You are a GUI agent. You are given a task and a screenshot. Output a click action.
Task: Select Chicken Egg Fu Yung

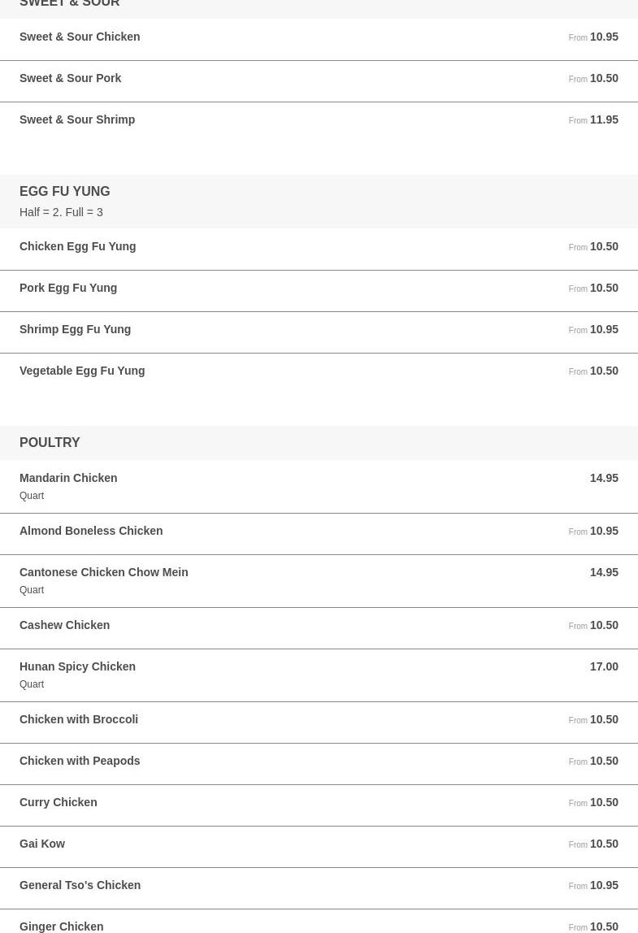coord(319,250)
